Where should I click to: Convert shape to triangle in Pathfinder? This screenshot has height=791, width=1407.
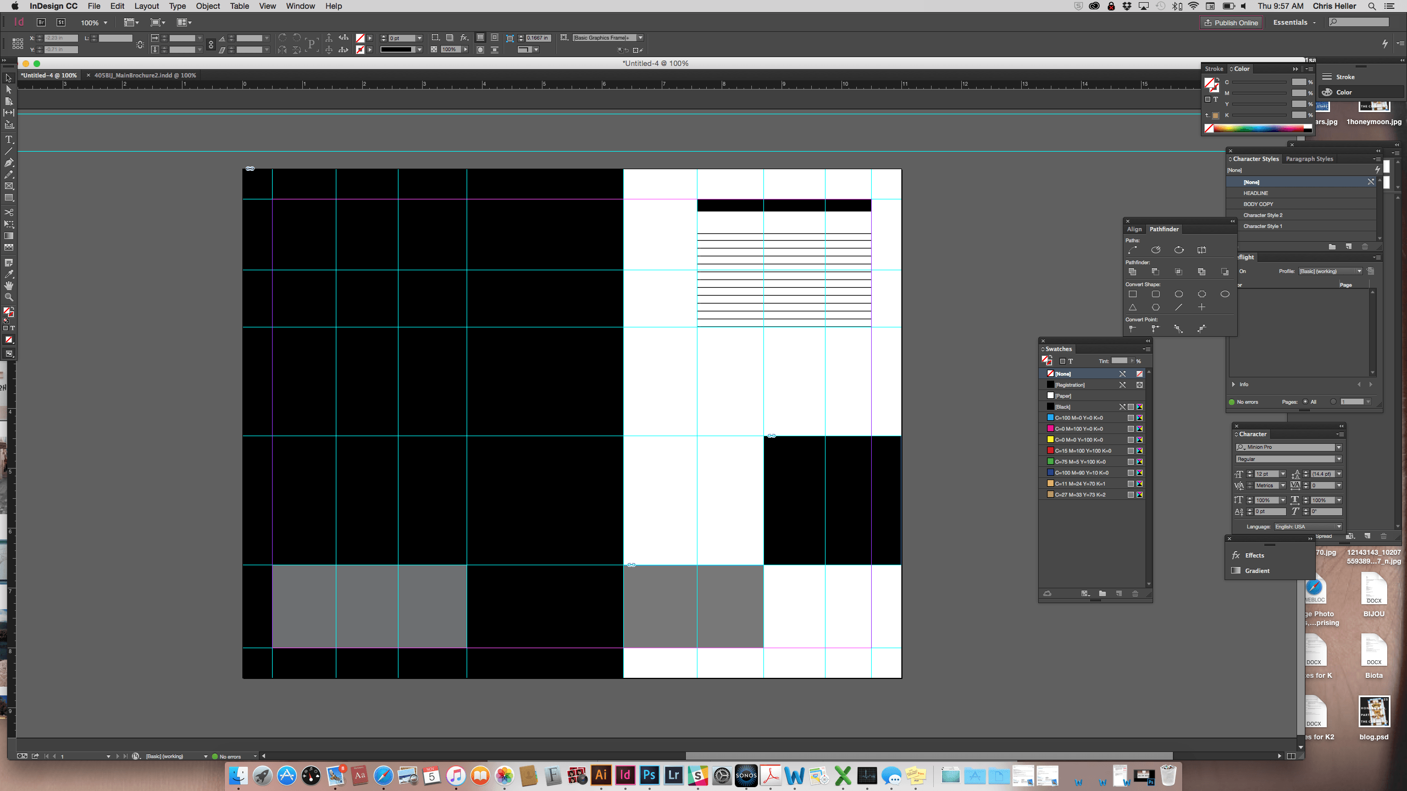point(1133,308)
